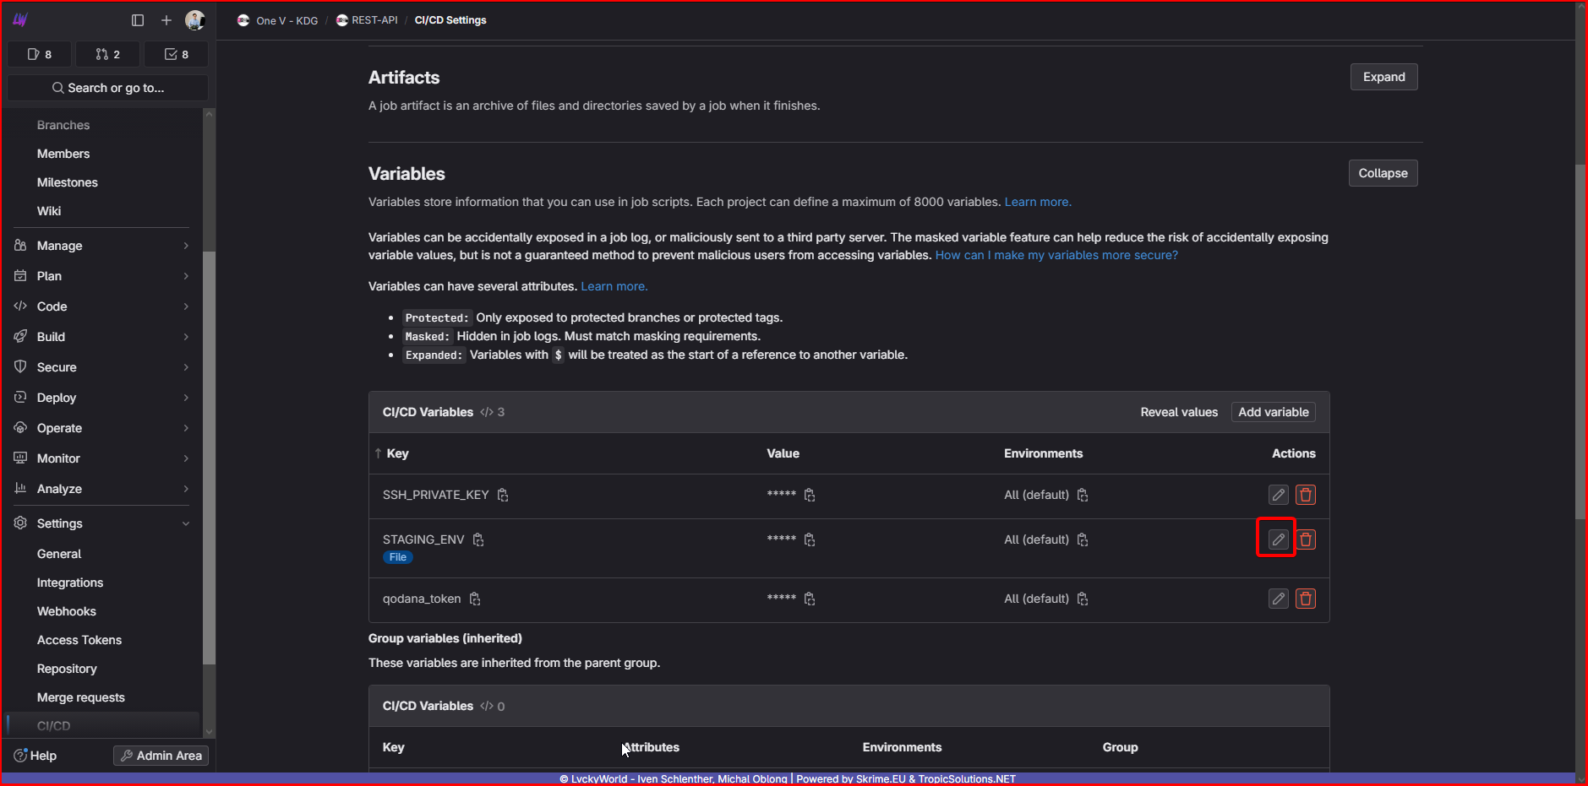Copy the STAGING_ENV masked value
Image resolution: width=1588 pixels, height=786 pixels.
[x=810, y=539]
